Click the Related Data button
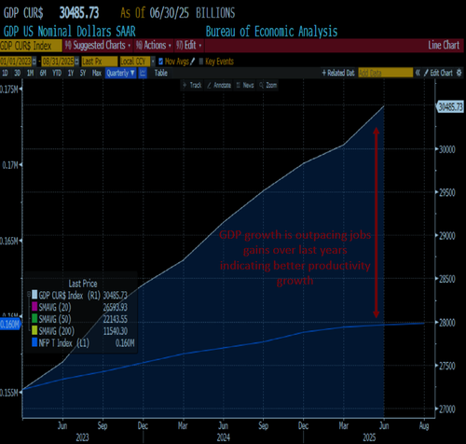 point(338,73)
